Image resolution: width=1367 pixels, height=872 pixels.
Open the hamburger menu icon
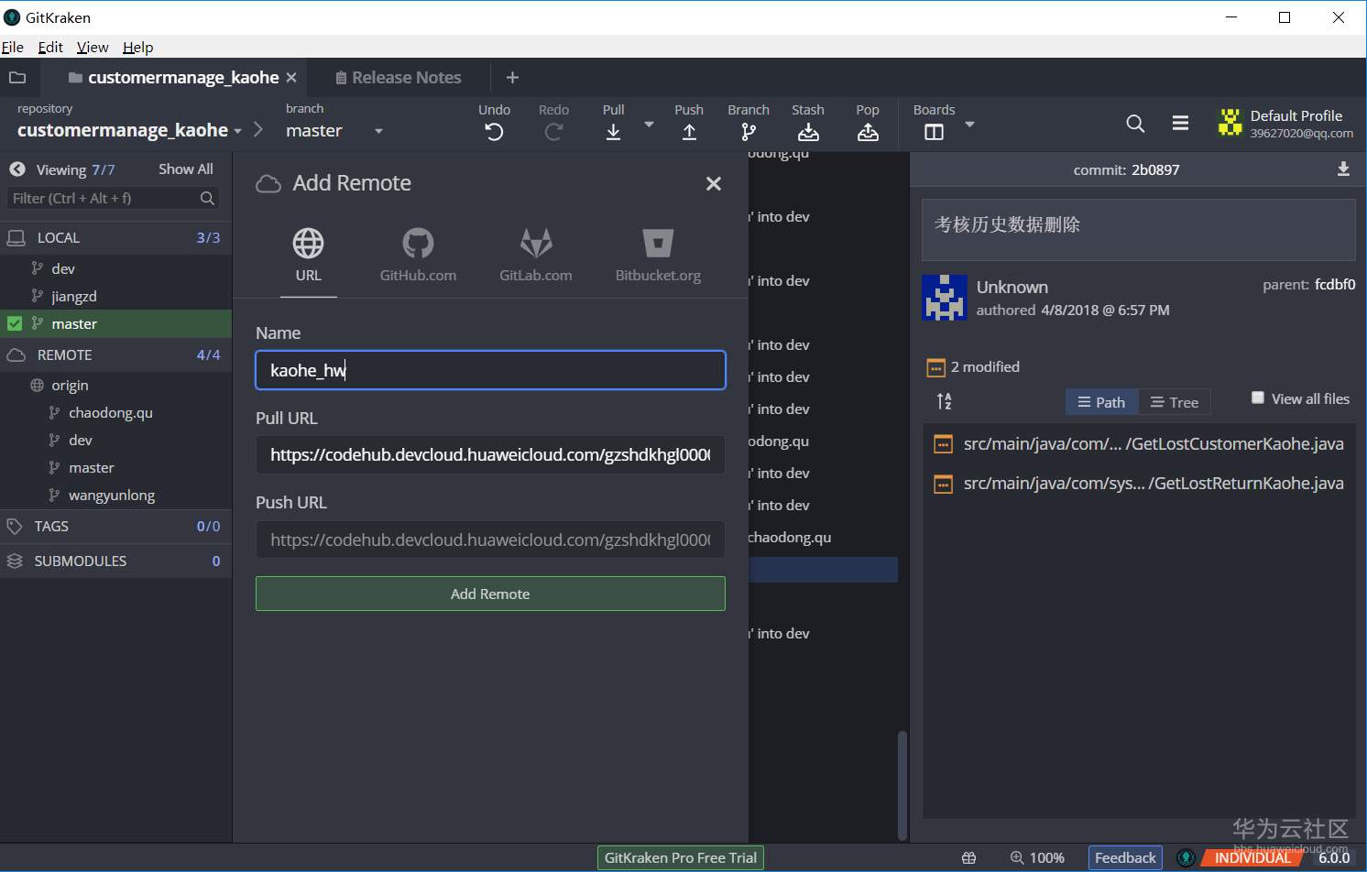click(x=1180, y=123)
